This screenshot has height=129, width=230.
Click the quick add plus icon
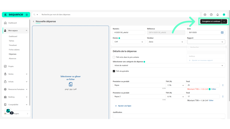[x=205, y=15]
